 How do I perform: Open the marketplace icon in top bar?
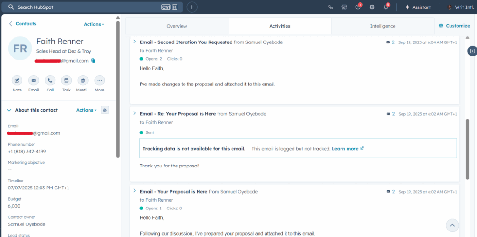[344, 7]
